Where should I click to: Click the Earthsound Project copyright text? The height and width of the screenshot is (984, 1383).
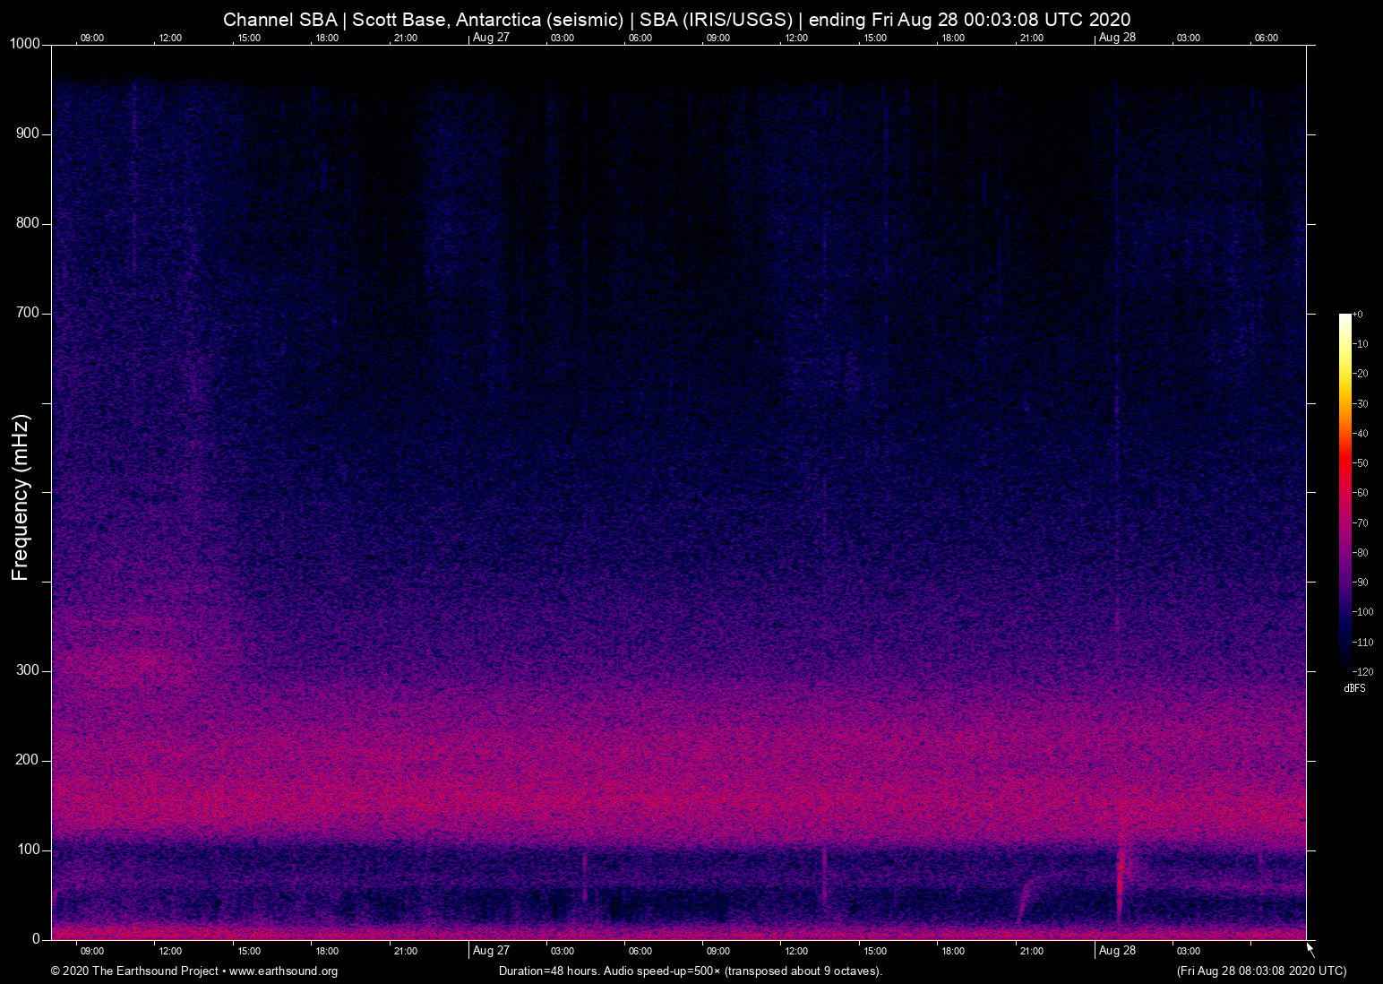point(134,971)
